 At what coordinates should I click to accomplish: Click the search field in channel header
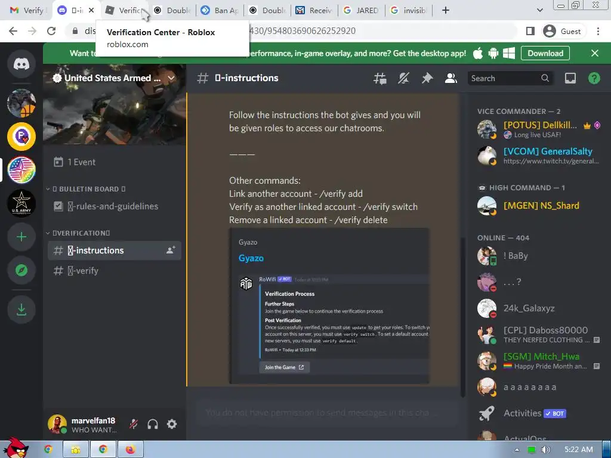510,78
